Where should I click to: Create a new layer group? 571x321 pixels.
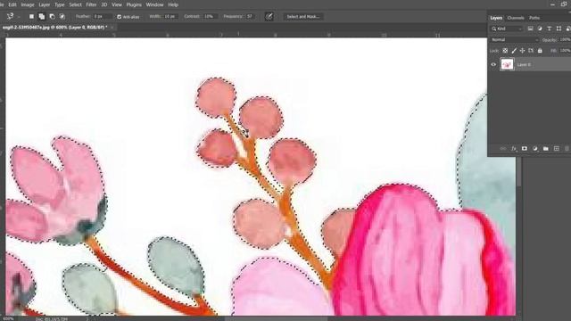coord(545,149)
